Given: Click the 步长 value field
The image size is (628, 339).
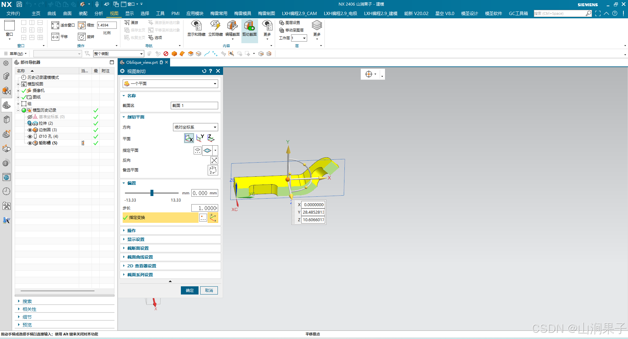Looking at the screenshot, I should pyautogui.click(x=205, y=208).
